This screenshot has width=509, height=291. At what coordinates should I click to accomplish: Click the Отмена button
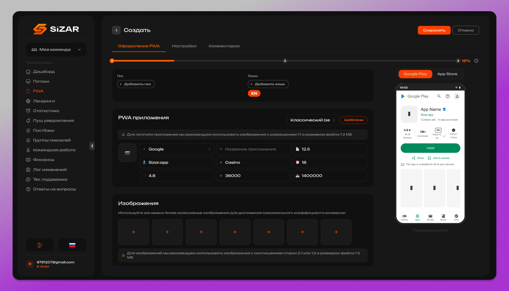coord(466,30)
